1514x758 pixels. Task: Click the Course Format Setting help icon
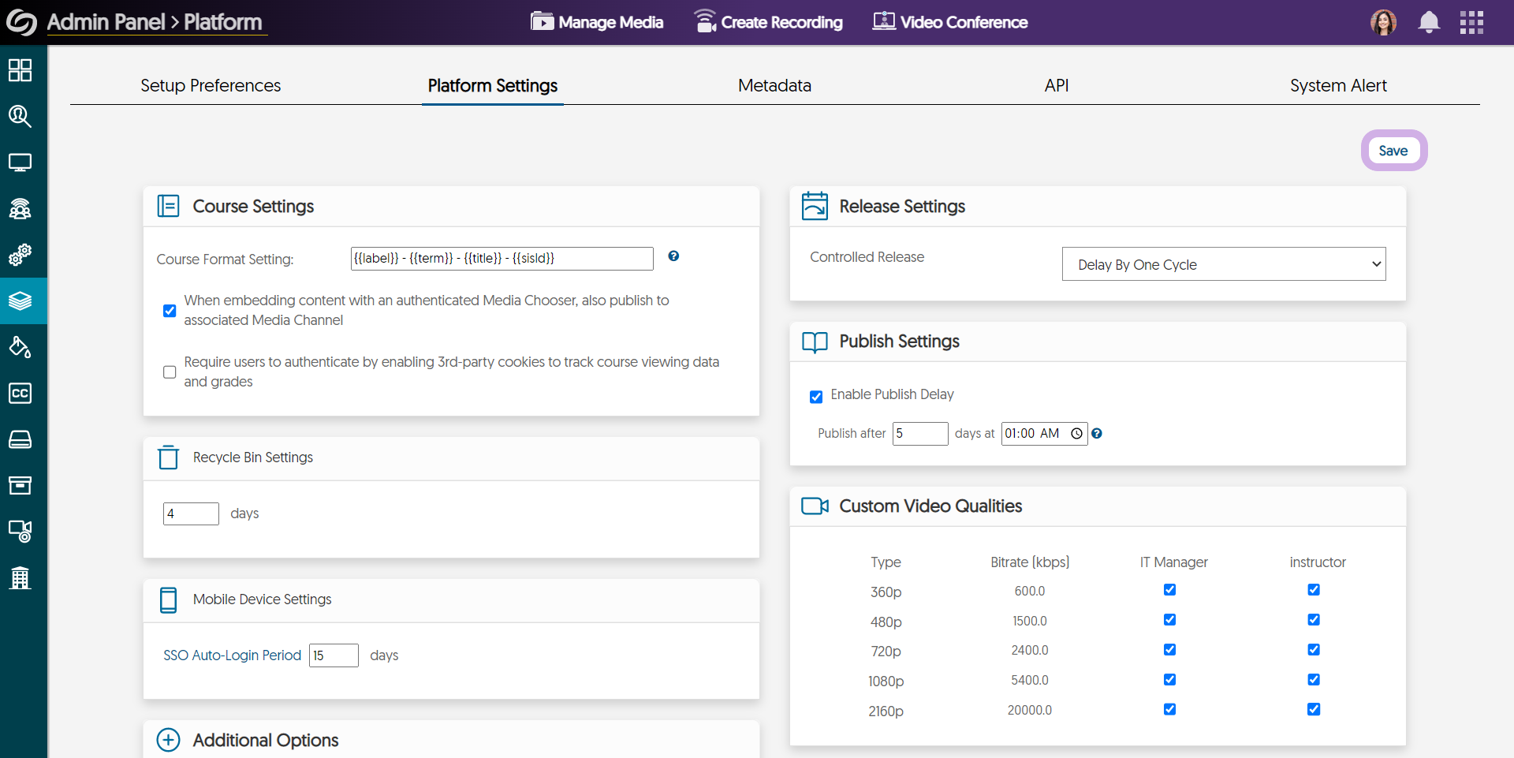tap(673, 256)
